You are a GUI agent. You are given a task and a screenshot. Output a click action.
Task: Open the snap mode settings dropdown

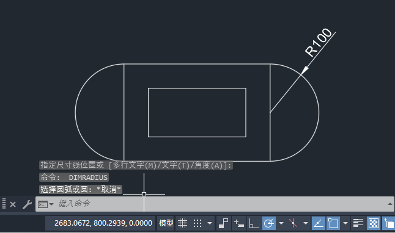click(x=210, y=223)
